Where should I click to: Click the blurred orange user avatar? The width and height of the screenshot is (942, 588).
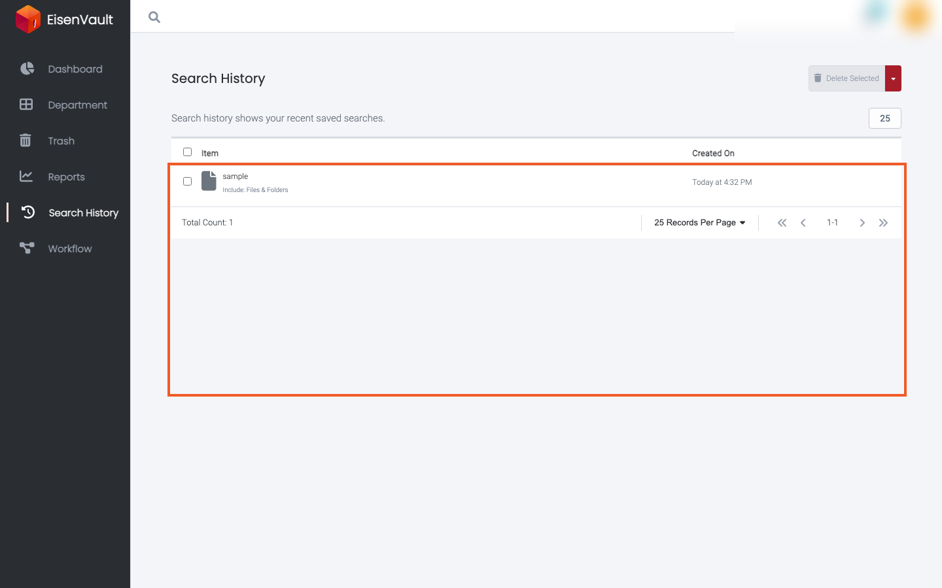tap(916, 16)
